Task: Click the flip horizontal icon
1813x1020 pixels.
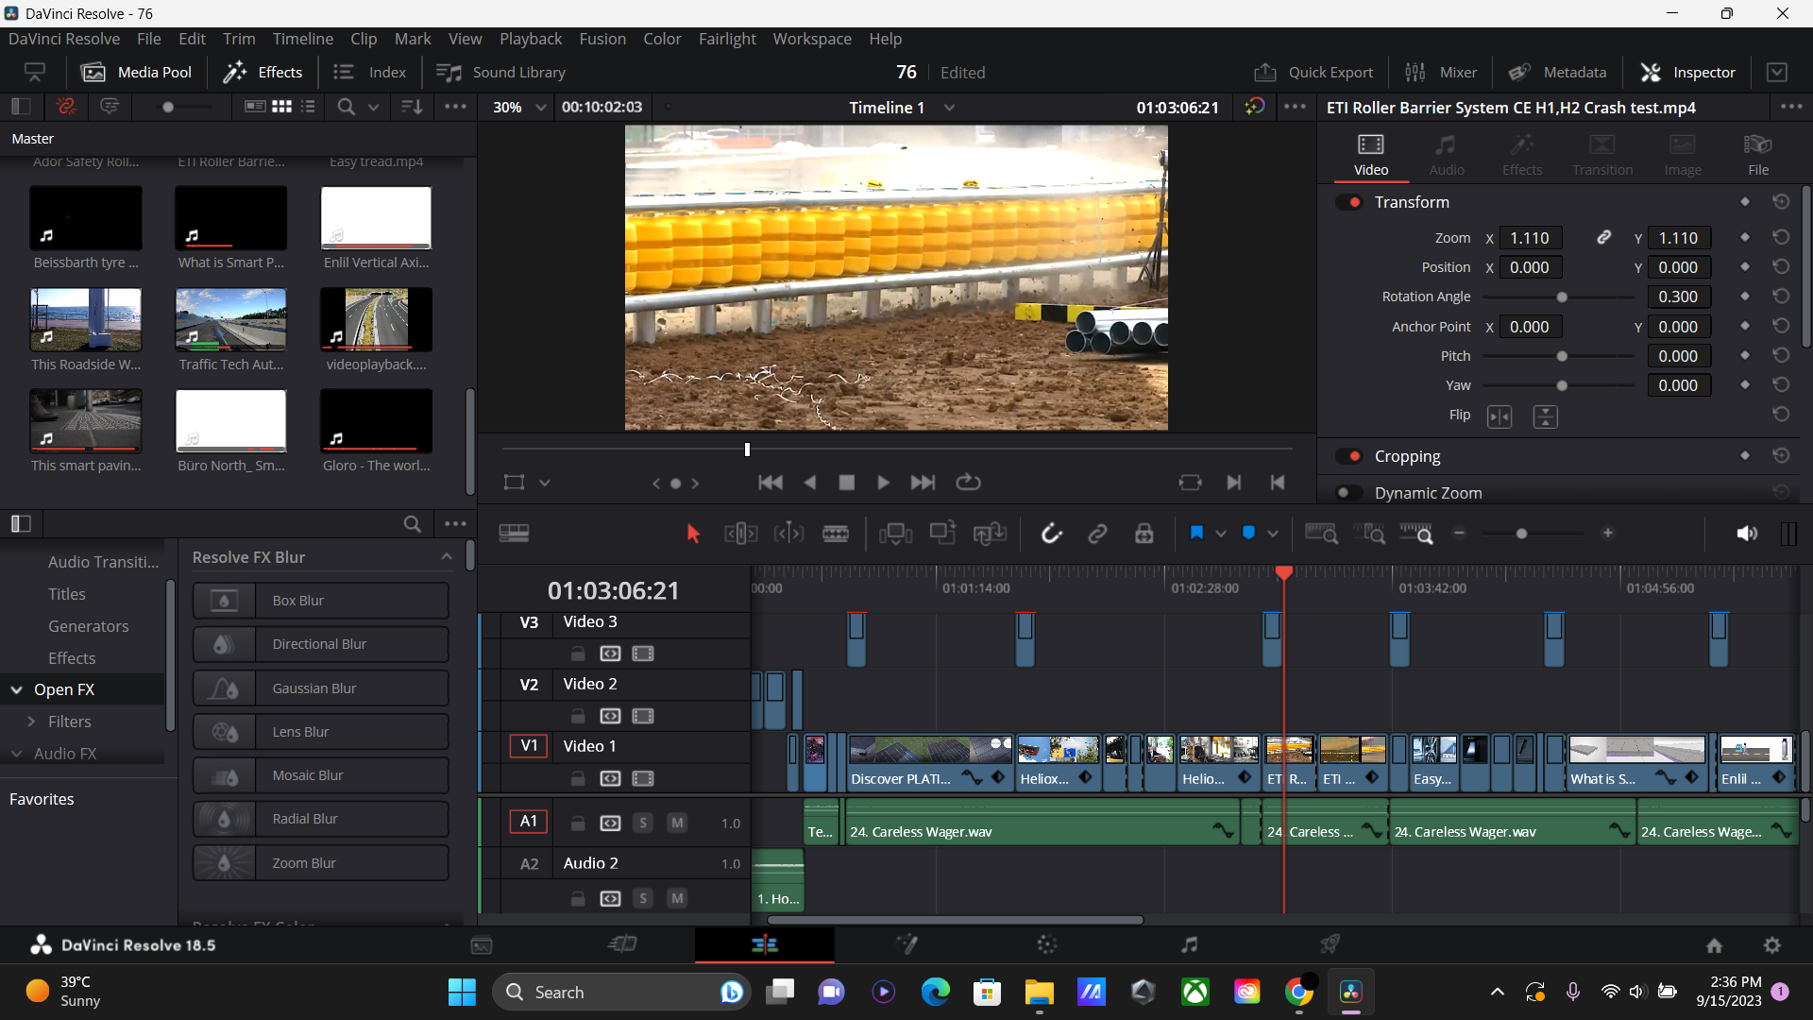Action: click(1500, 416)
